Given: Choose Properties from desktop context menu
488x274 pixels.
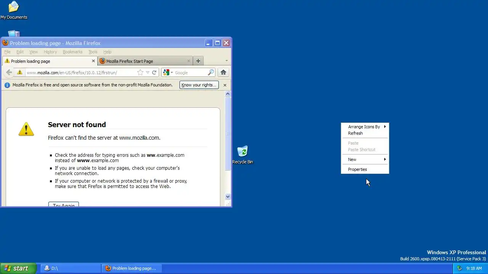Looking at the screenshot, I should [365, 169].
